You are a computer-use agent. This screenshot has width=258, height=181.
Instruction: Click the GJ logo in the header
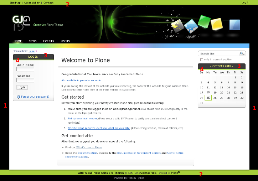click(x=21, y=23)
